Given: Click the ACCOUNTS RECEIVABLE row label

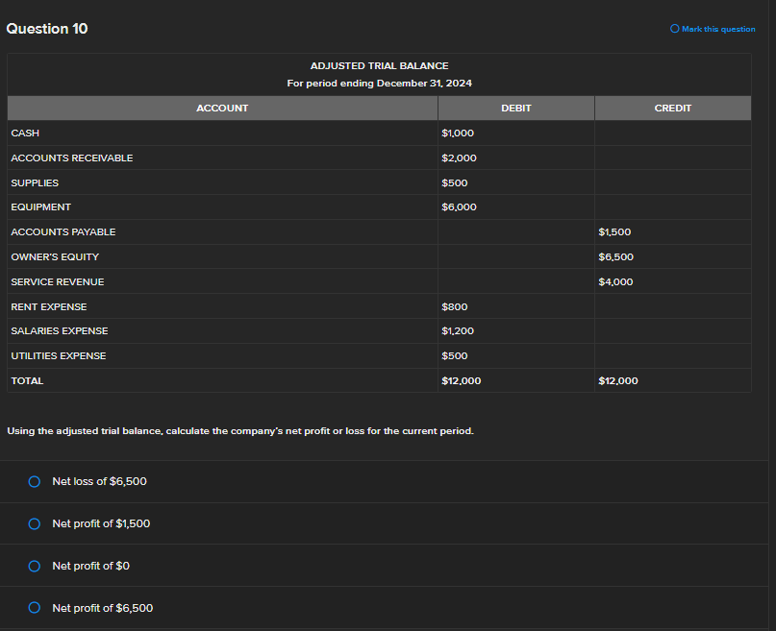Looking at the screenshot, I should (x=72, y=158).
